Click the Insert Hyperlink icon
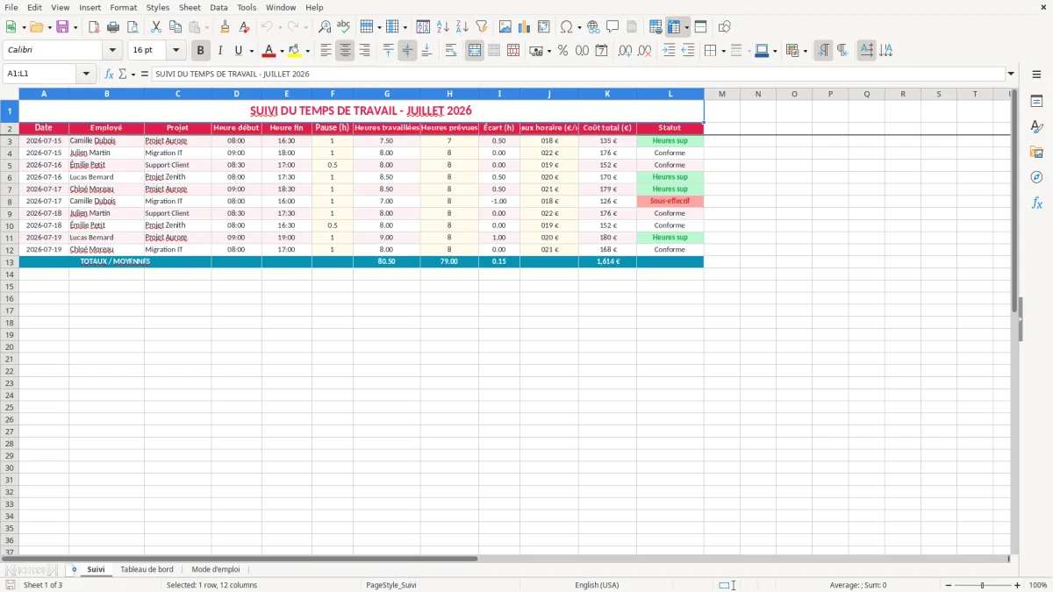This screenshot has height=592, width=1053. 593,27
